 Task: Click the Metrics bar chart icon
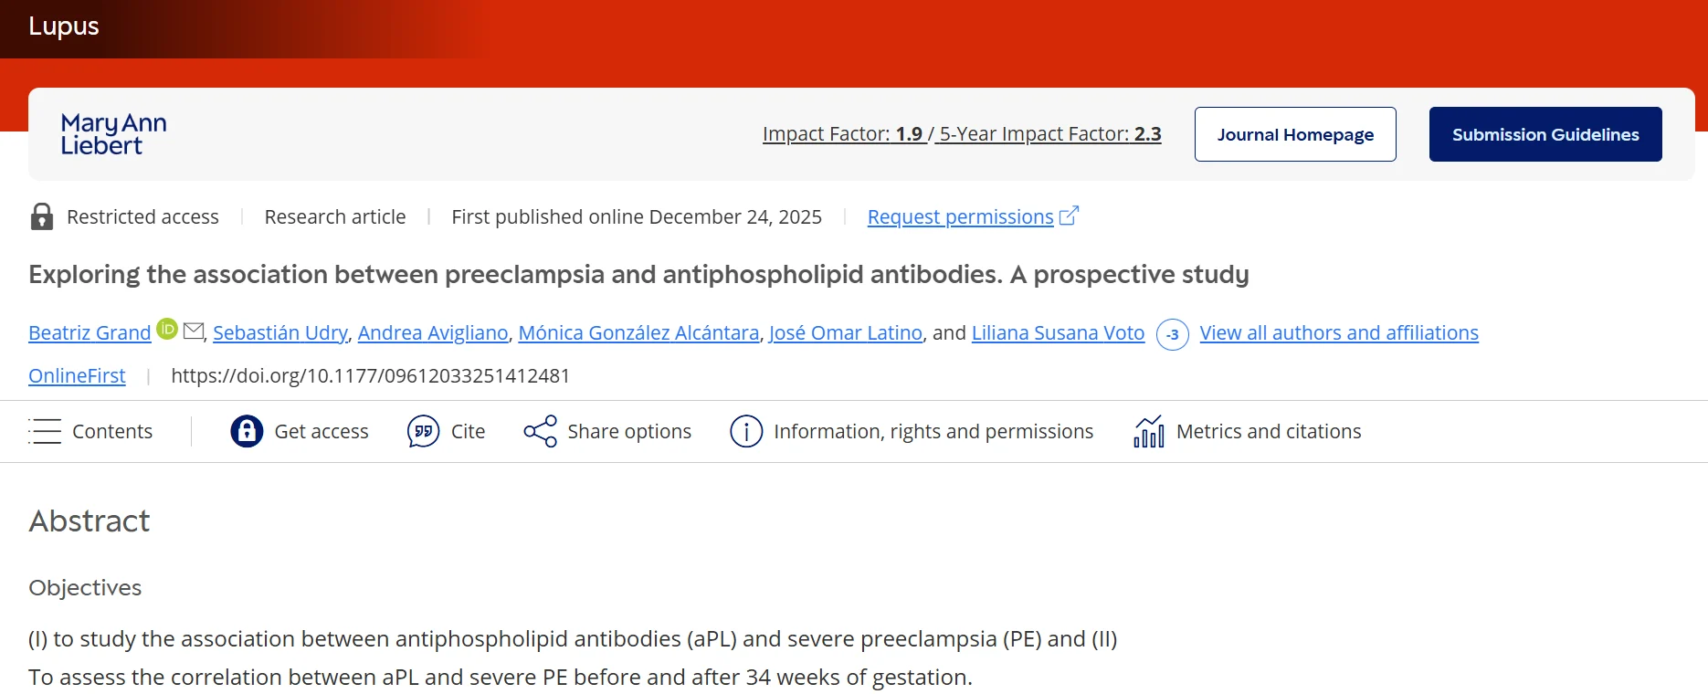pos(1149,431)
